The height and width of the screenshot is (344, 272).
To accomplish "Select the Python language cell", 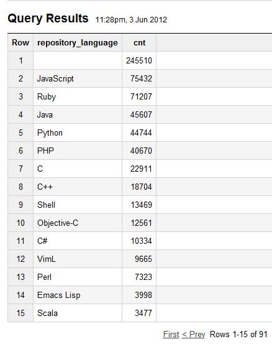I will tap(78, 132).
